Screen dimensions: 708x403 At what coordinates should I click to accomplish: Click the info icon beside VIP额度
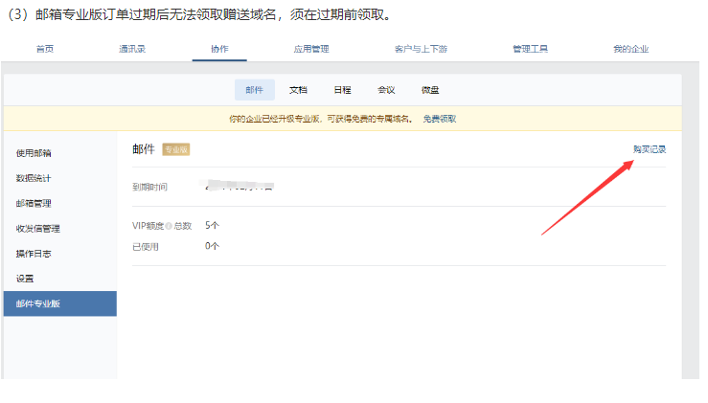click(x=169, y=226)
